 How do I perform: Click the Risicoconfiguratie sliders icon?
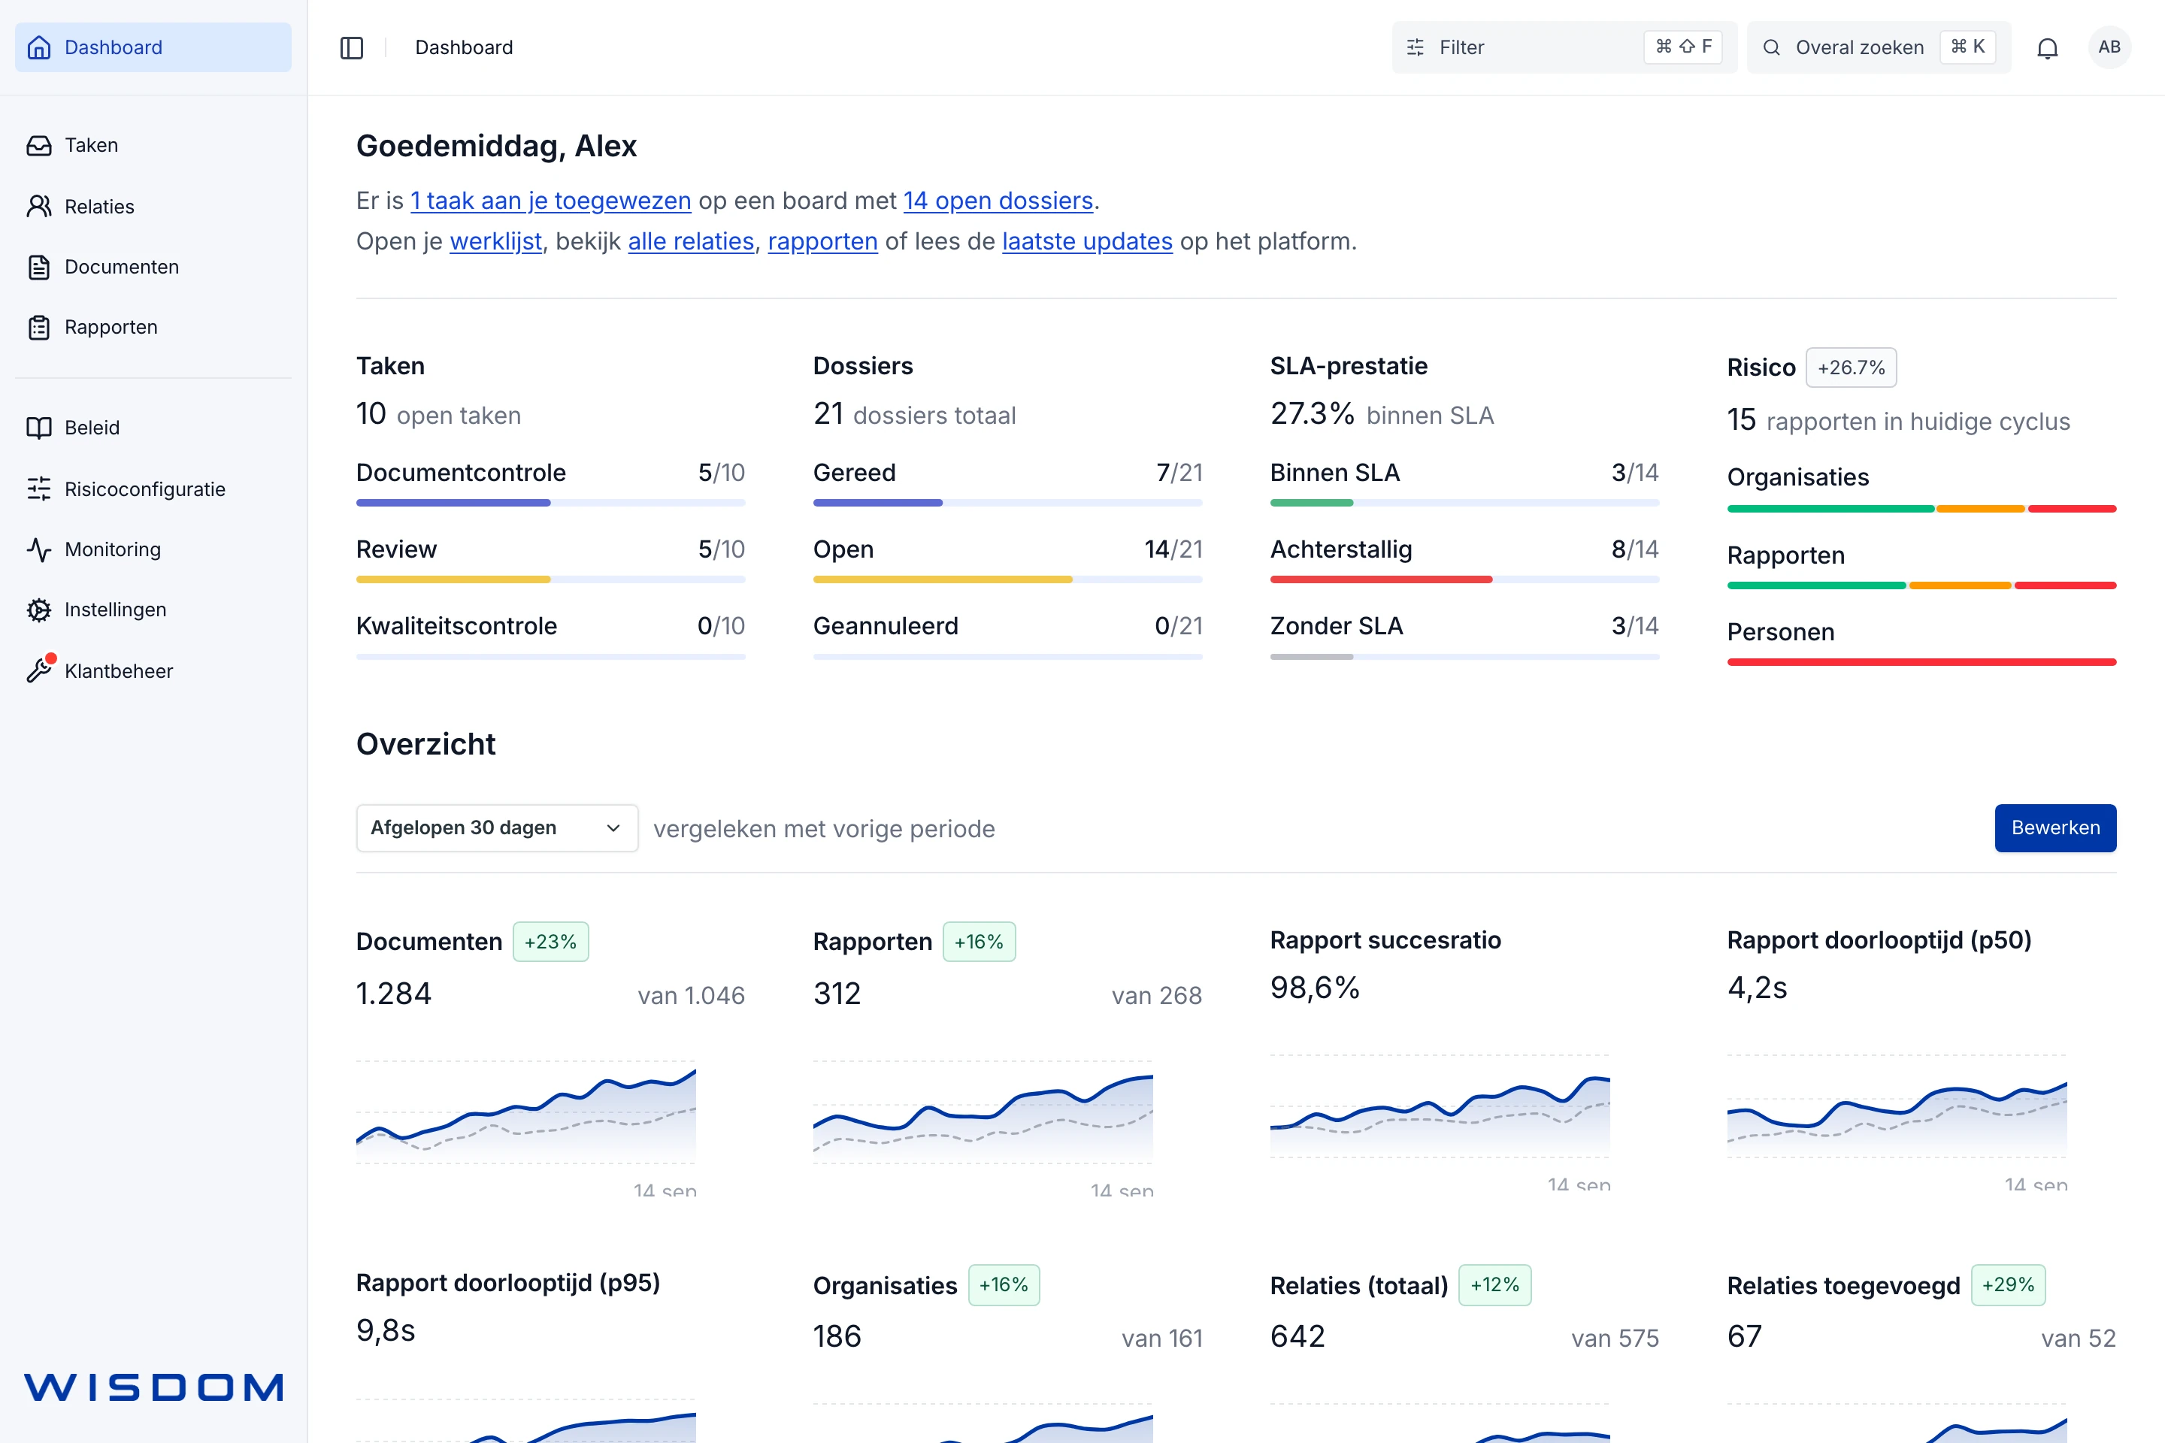tap(38, 489)
